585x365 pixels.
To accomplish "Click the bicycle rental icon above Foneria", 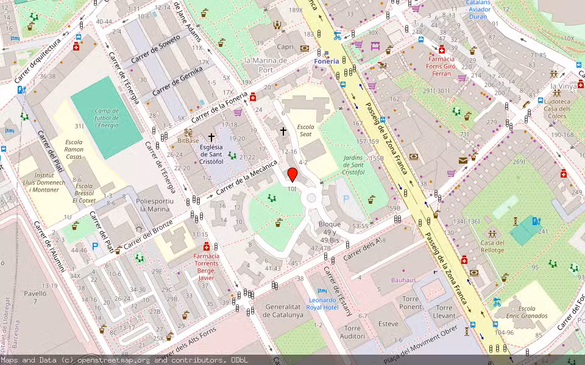I will point(337,36).
